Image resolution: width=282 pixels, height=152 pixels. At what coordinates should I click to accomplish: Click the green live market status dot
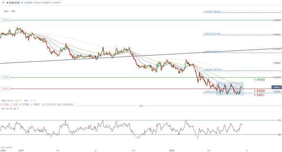tap(7, 3)
